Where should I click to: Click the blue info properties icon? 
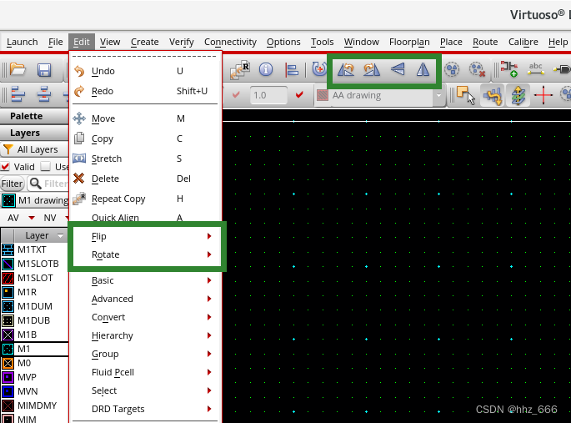[267, 70]
